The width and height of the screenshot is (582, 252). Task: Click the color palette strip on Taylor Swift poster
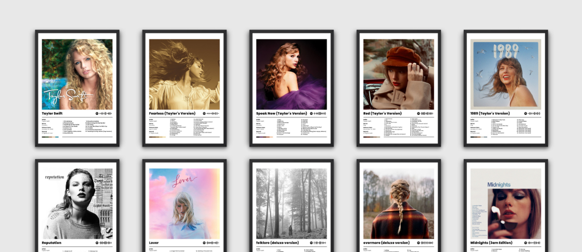[x=50, y=137]
